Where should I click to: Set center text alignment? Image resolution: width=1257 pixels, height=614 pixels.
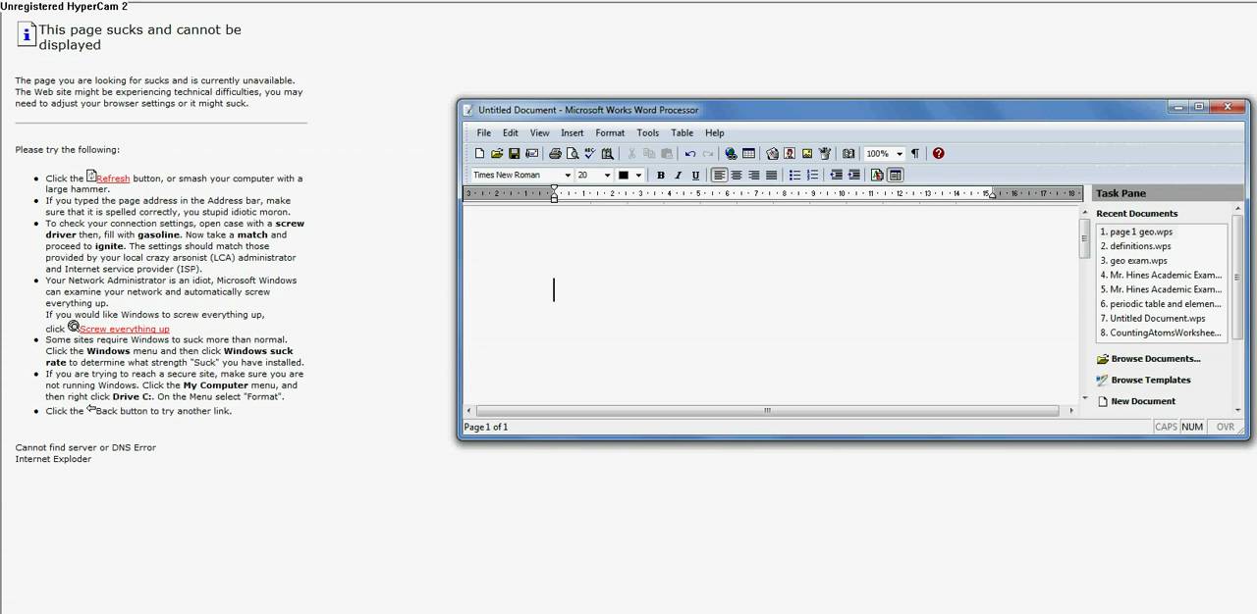[x=737, y=175]
